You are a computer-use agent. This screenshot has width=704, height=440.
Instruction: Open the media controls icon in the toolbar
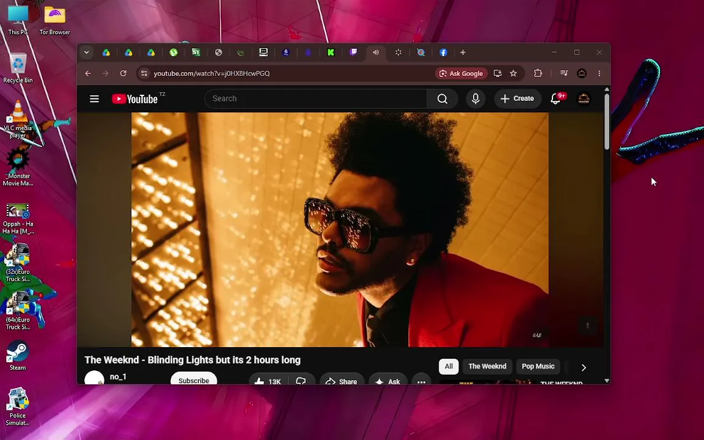565,73
